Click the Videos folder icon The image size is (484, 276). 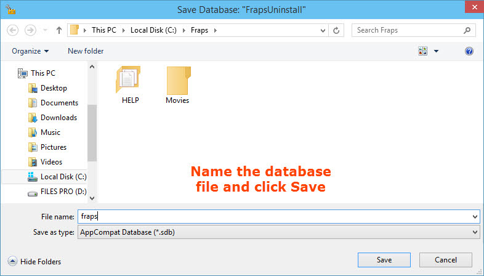(x=33, y=162)
